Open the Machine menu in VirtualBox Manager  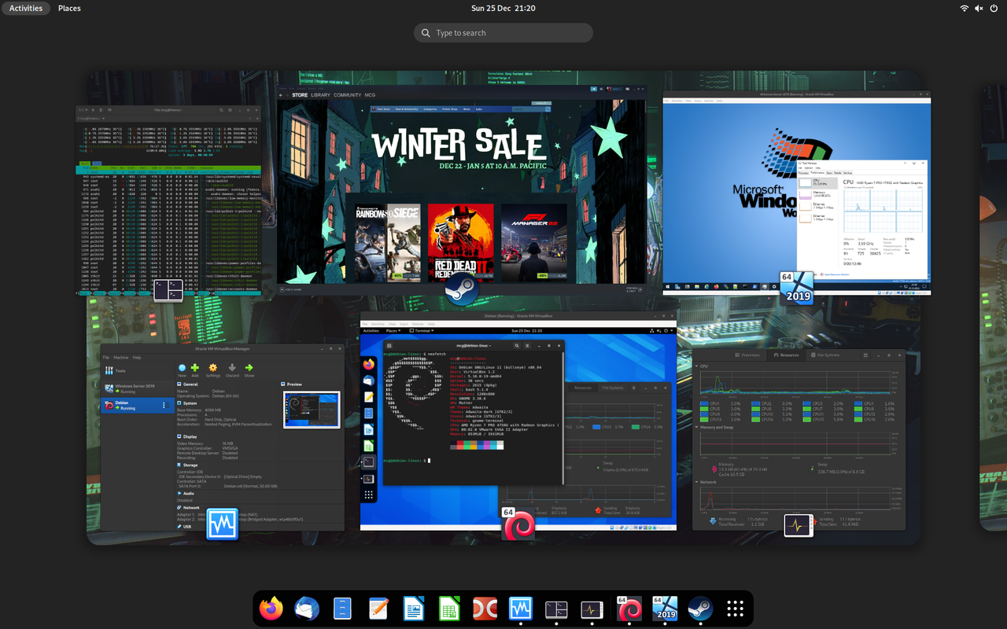(x=122, y=356)
